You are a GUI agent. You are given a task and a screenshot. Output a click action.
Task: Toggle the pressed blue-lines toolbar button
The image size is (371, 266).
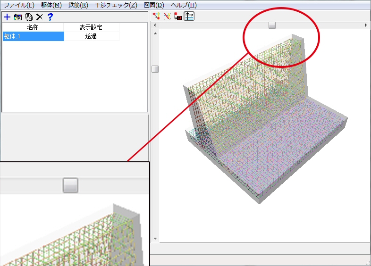click(x=189, y=16)
